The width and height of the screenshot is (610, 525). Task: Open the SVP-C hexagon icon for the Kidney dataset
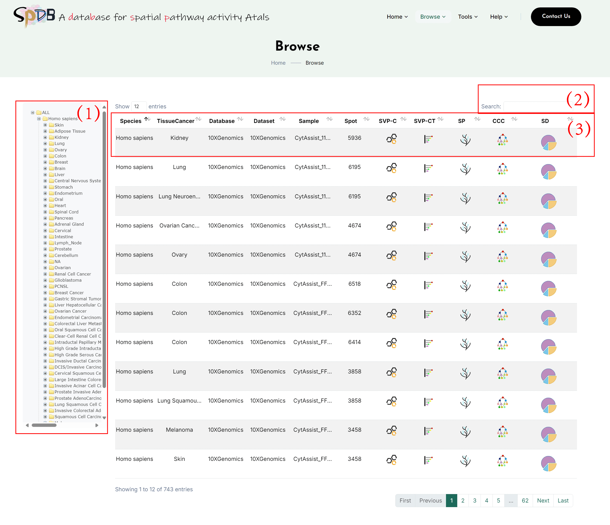click(391, 138)
